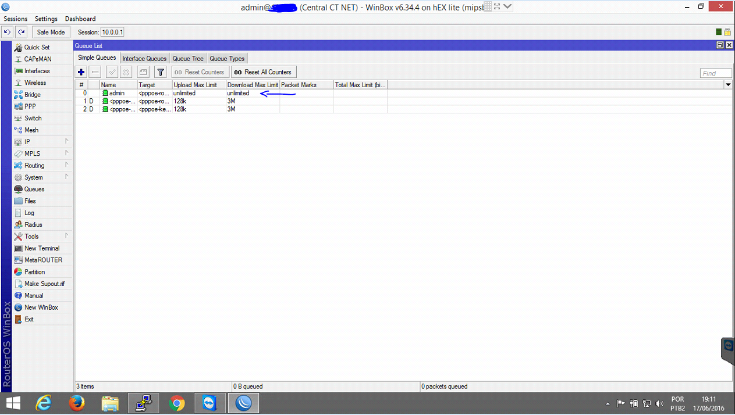Screen dimensions: 735x415
Task: Toggle Safe Mode
Action: point(51,32)
